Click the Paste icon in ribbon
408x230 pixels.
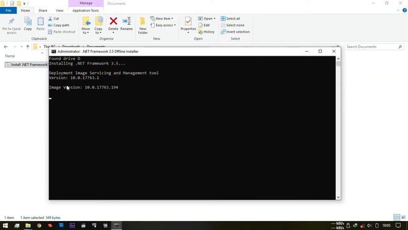click(x=40, y=21)
